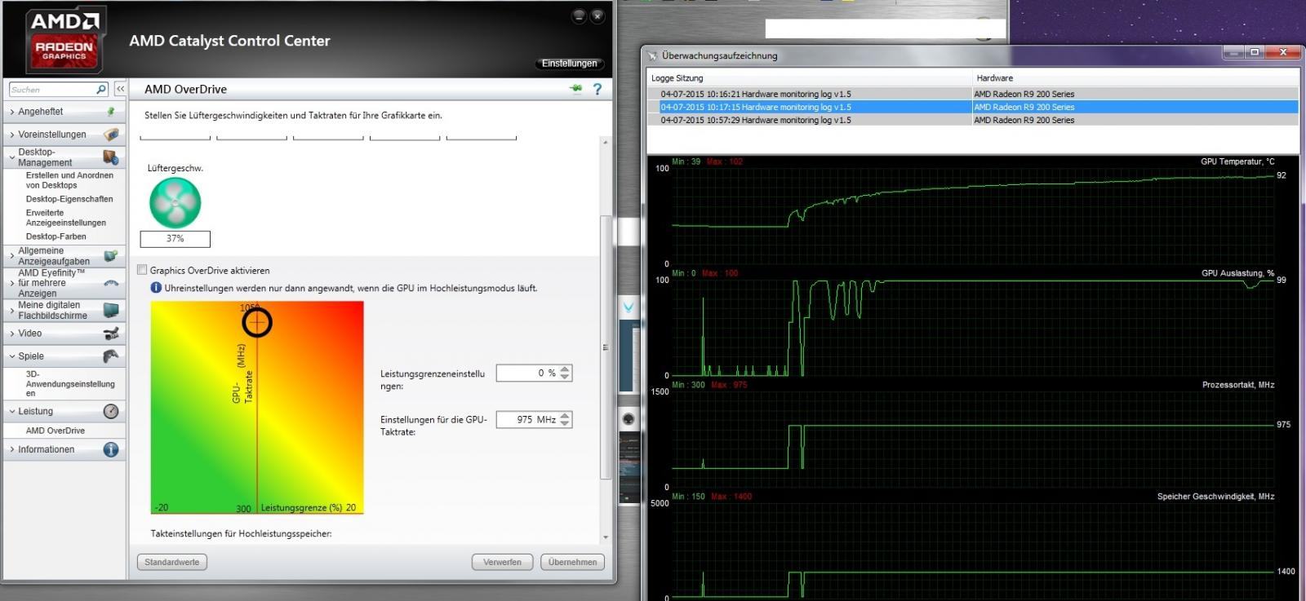Click the Meine digitalen Flachbildschirme monitor icon
Viewport: 1306px width, 601px height.
pyautogui.click(x=111, y=310)
